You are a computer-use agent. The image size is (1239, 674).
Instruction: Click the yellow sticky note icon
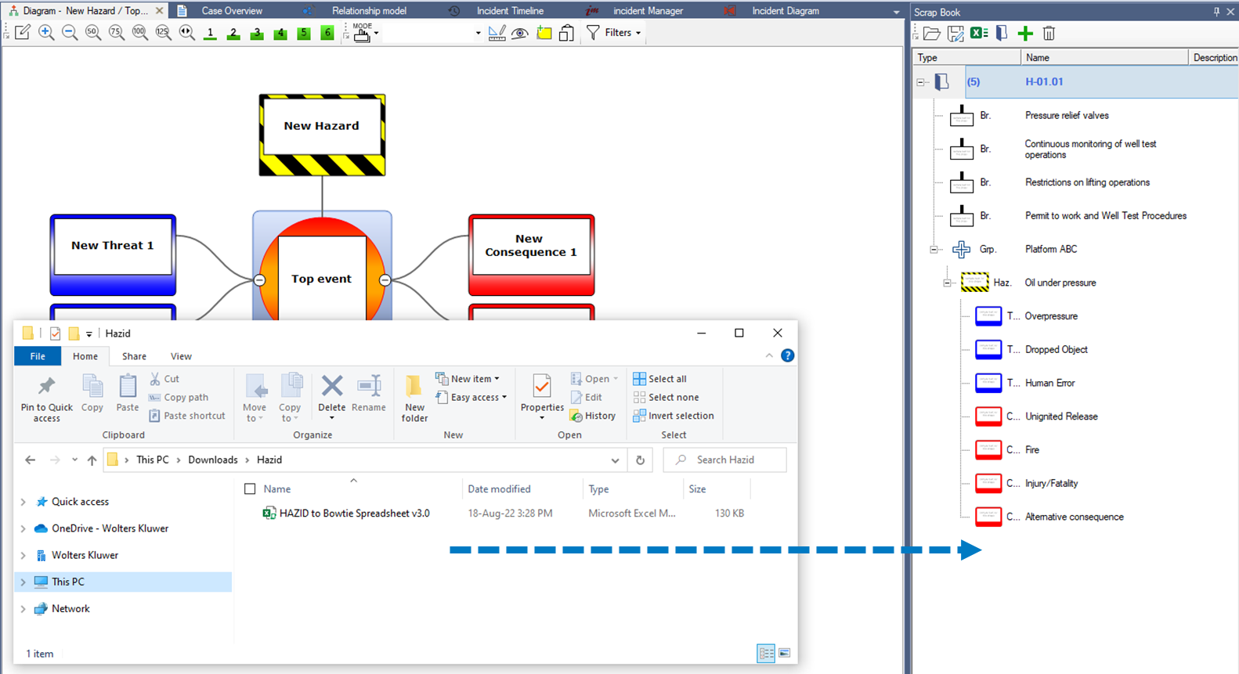pyautogui.click(x=544, y=33)
